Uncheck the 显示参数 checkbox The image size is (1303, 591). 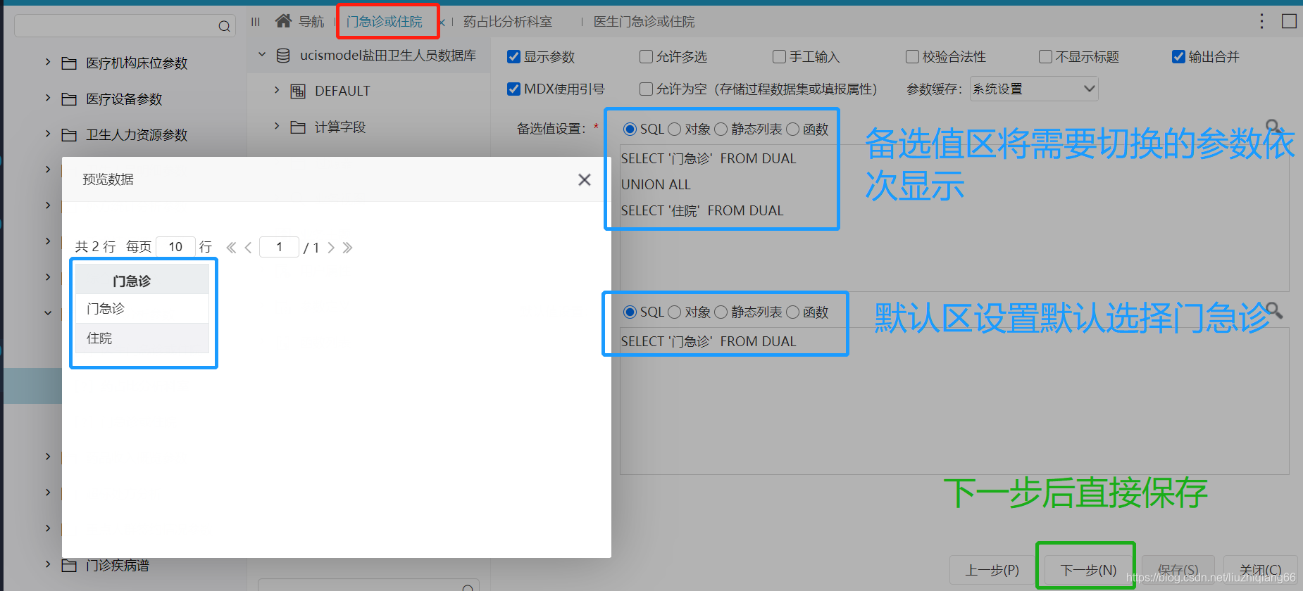(514, 57)
